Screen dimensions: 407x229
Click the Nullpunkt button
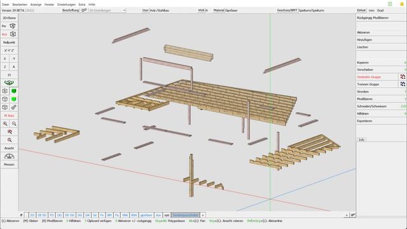9,43
